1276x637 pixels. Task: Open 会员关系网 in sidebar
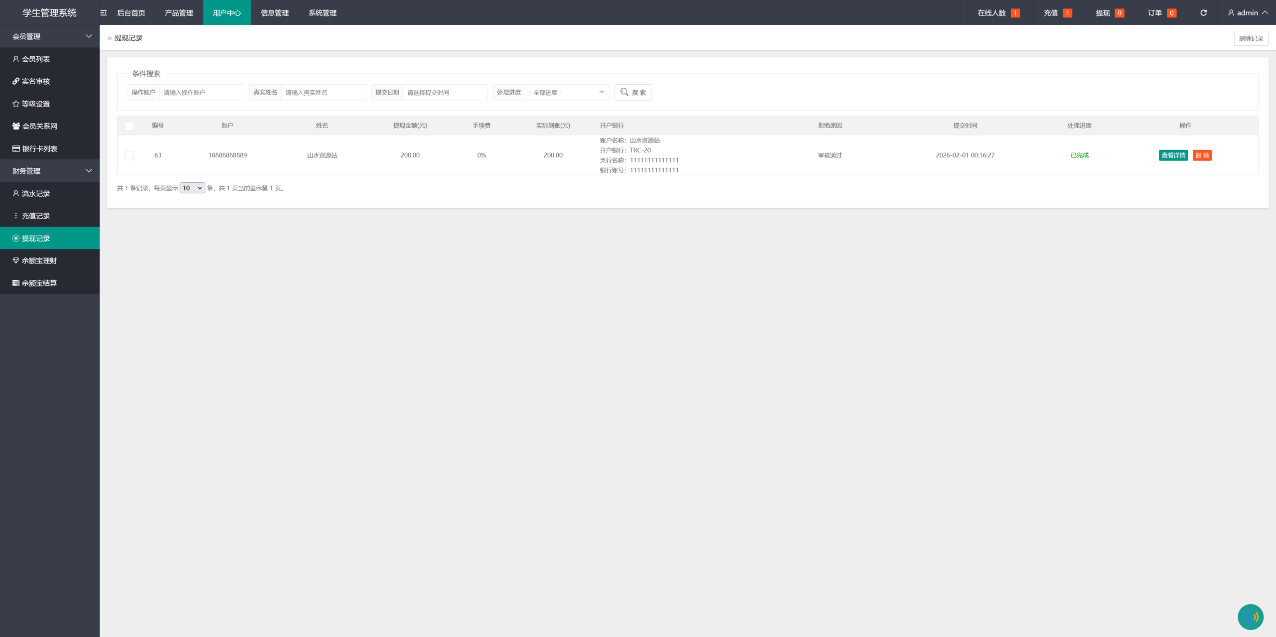[39, 126]
